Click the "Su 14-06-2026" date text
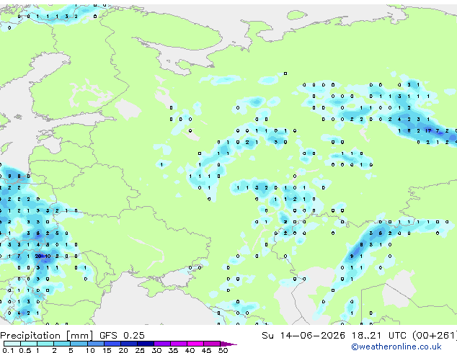The width and height of the screenshot is (457, 353). pos(303,336)
